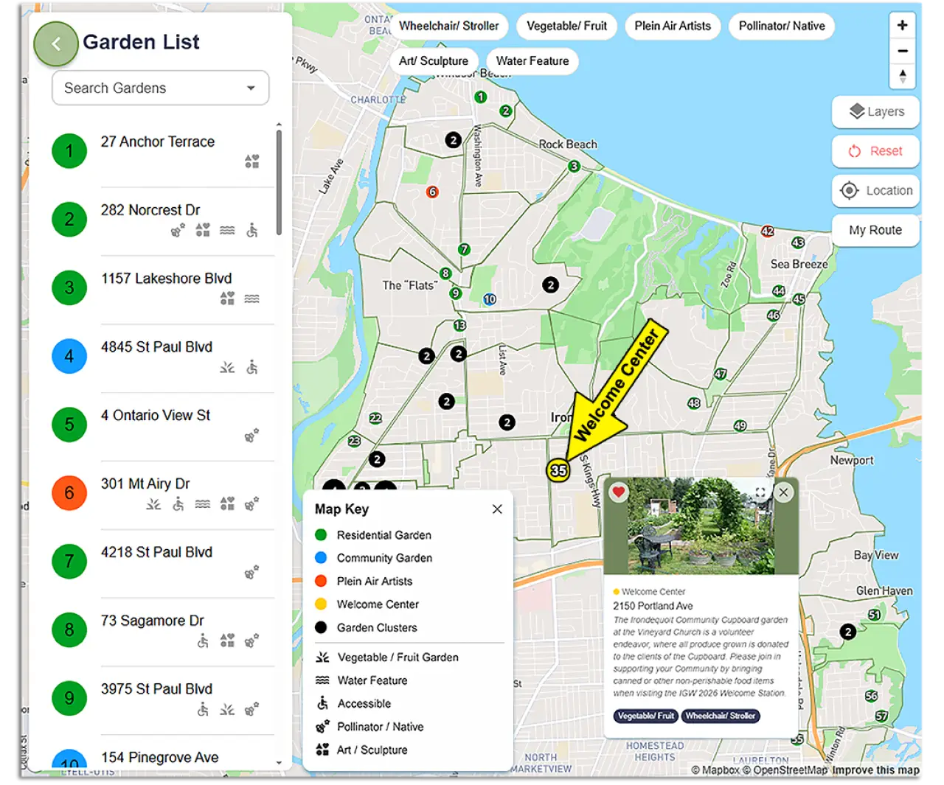Click Community Garden blue swatch in key
Screen dimensions: 944x785
pos(321,558)
